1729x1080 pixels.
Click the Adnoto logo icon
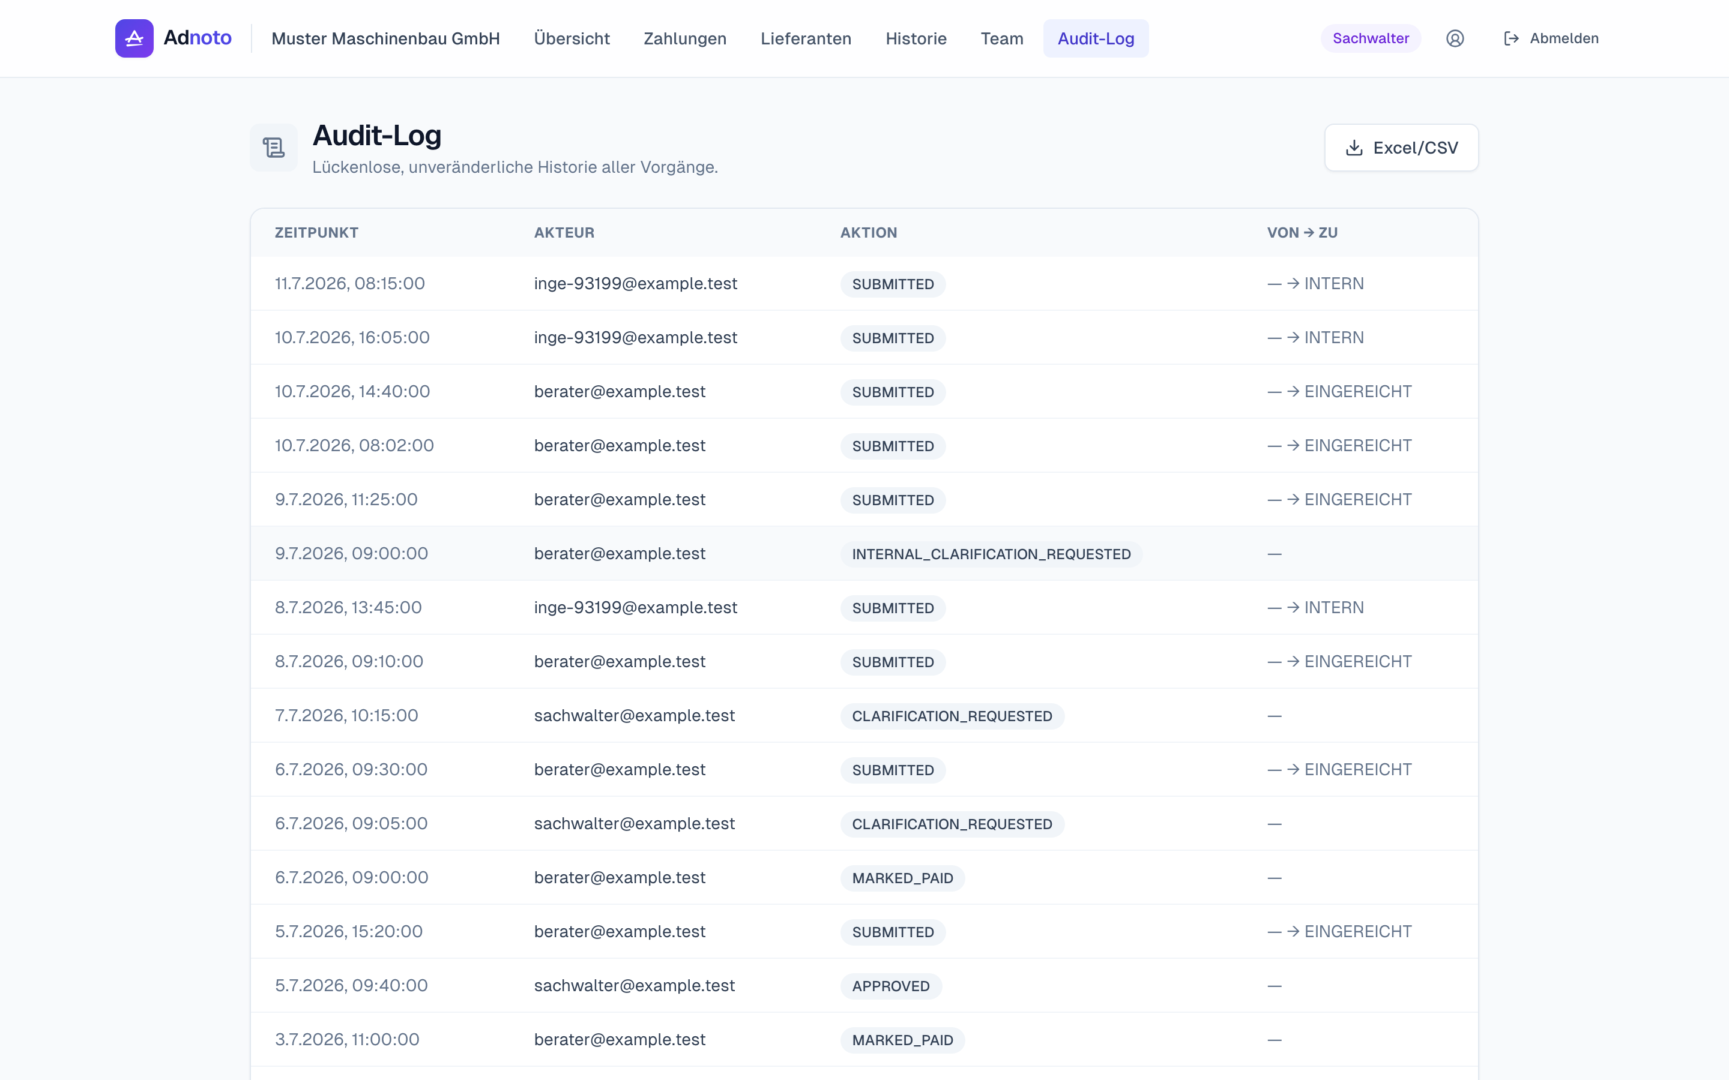click(x=134, y=38)
